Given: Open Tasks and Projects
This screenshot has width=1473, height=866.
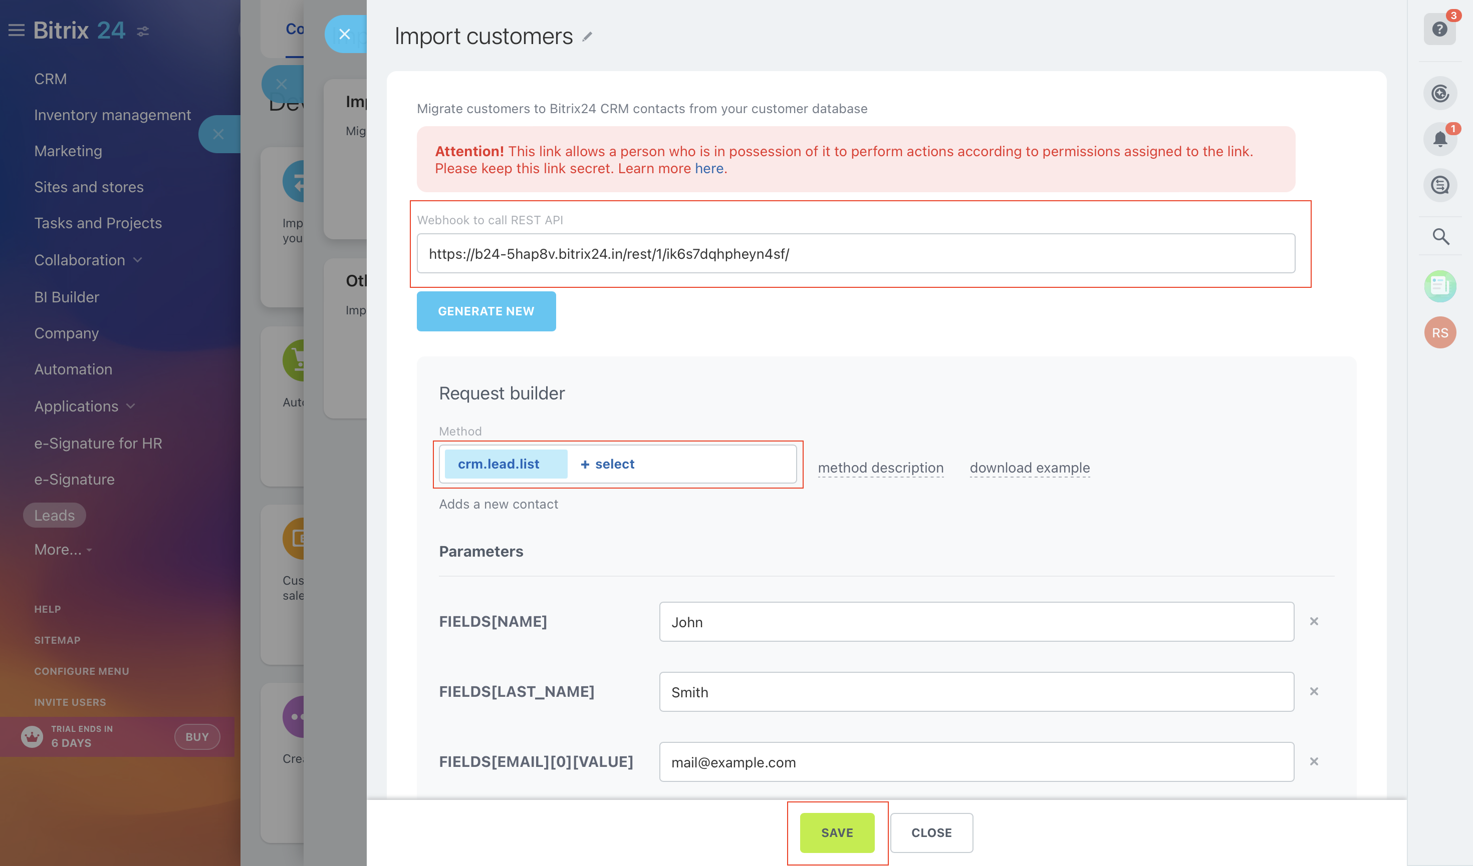Looking at the screenshot, I should click(x=98, y=223).
